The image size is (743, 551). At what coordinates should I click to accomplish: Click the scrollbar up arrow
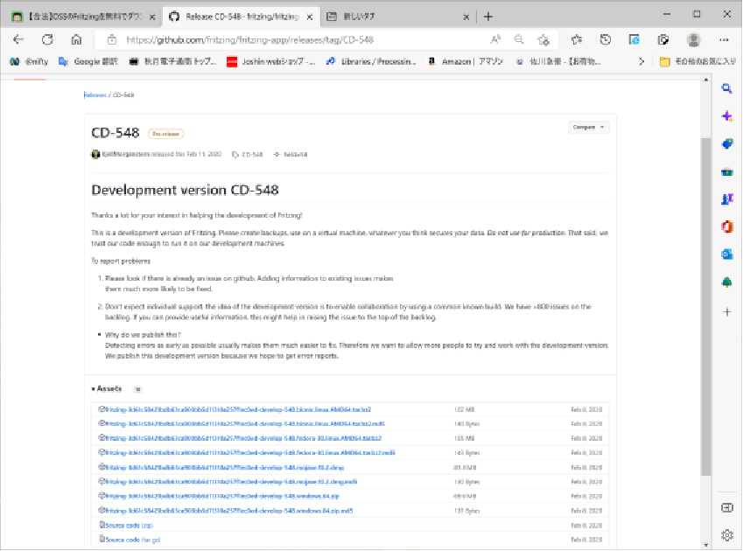706,80
